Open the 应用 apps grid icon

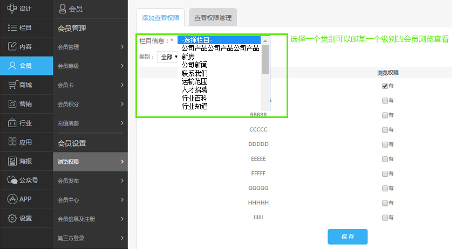point(12,142)
